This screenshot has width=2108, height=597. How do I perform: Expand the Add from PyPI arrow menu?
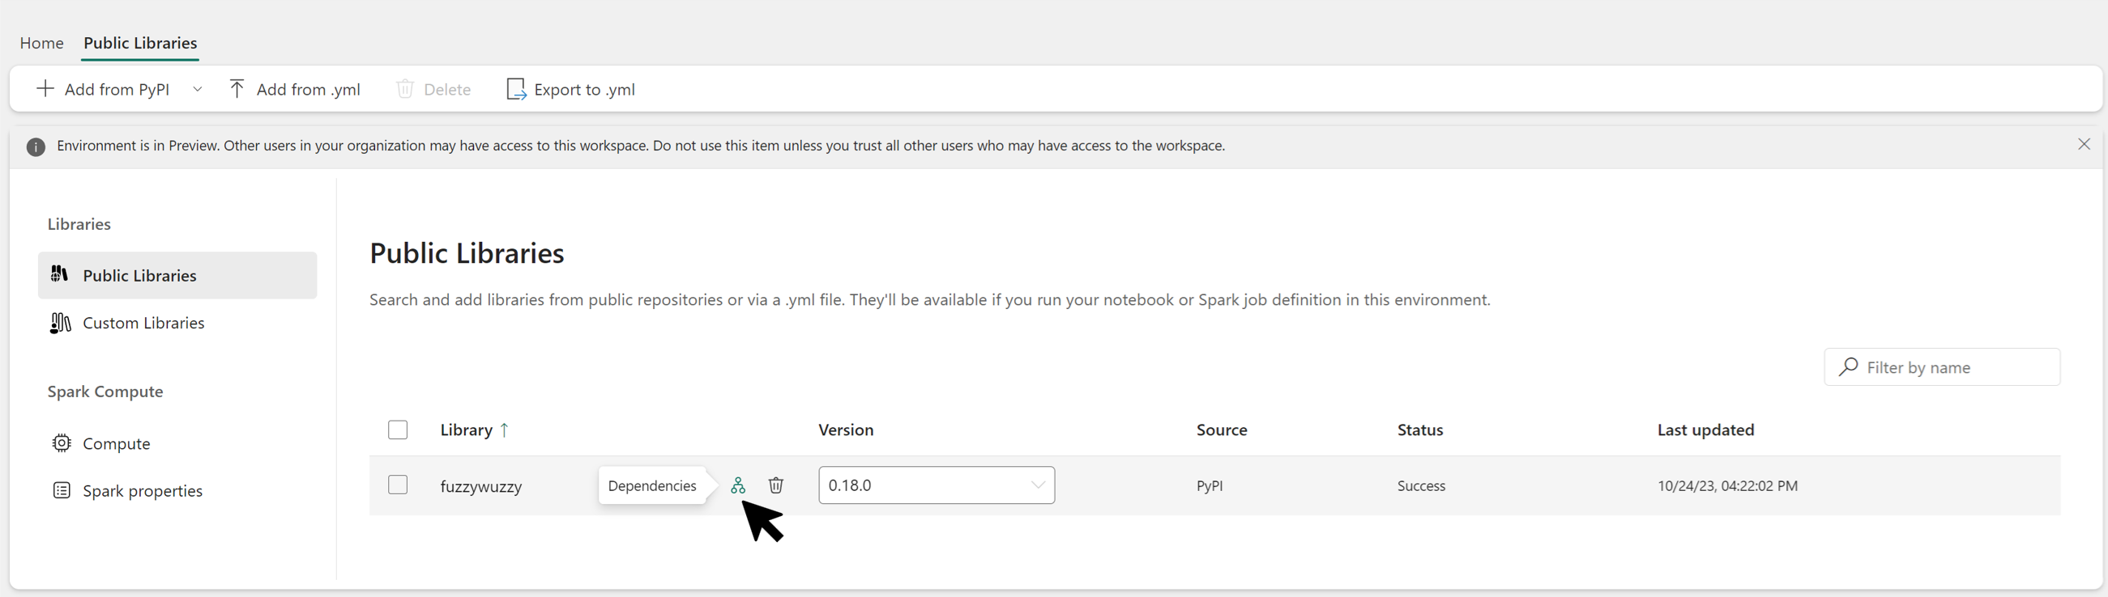(x=197, y=89)
